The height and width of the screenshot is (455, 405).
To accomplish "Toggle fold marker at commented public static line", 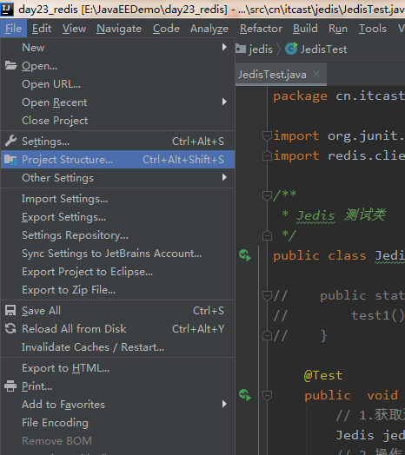I will pos(267,295).
